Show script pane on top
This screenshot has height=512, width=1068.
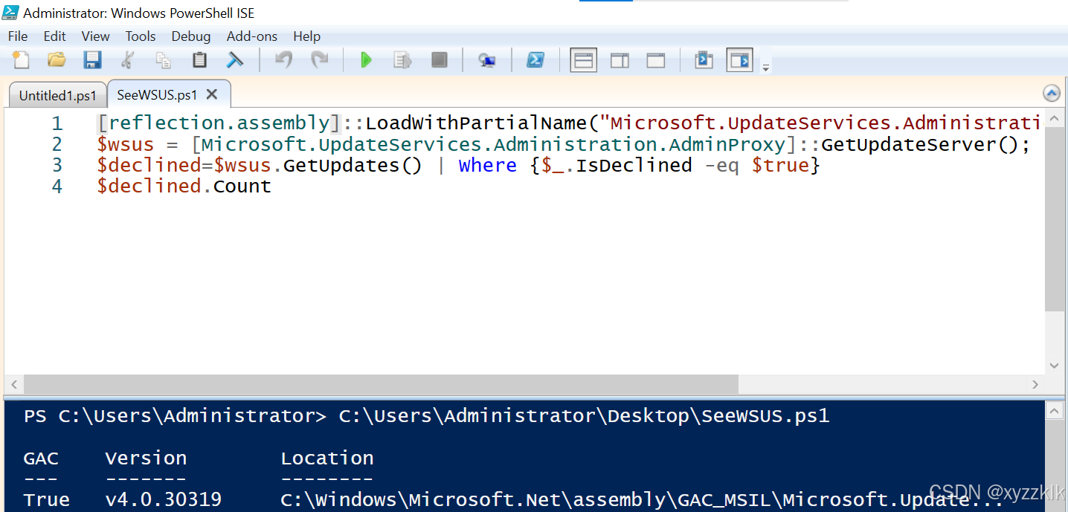(584, 60)
